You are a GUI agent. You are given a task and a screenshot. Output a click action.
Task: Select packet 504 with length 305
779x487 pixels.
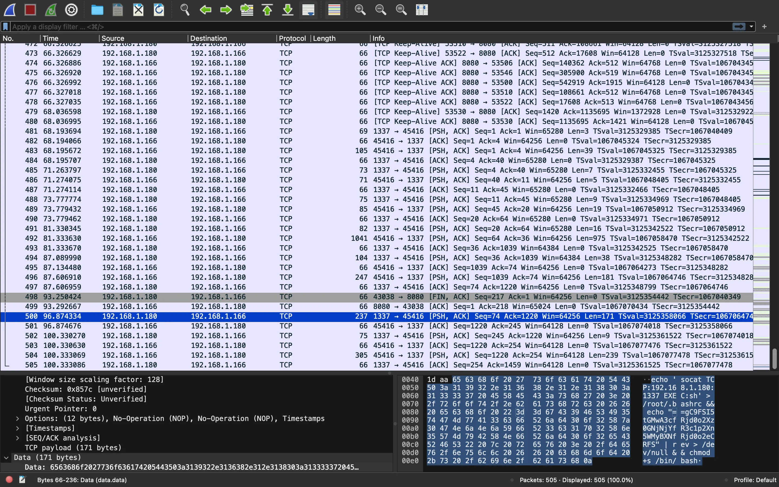377,355
